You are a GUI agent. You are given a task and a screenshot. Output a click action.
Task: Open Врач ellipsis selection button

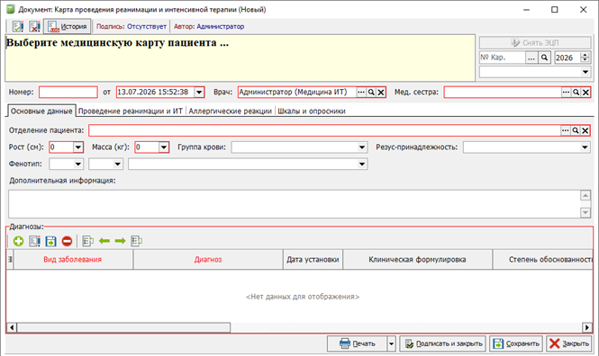pyautogui.click(x=361, y=93)
